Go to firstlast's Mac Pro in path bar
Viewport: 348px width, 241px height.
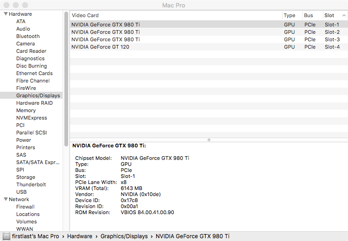point(36,236)
